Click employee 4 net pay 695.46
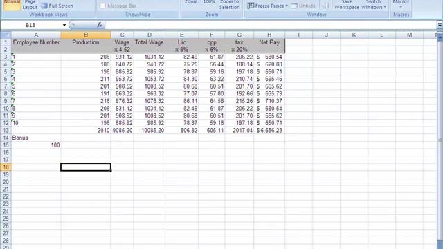 (x=269, y=79)
